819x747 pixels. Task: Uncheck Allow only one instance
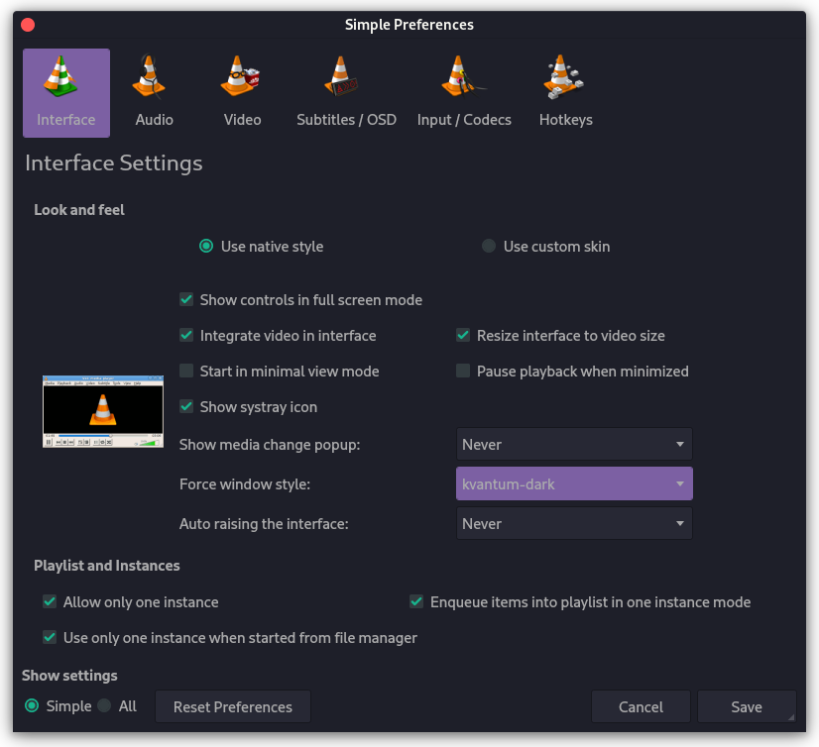coord(50,601)
